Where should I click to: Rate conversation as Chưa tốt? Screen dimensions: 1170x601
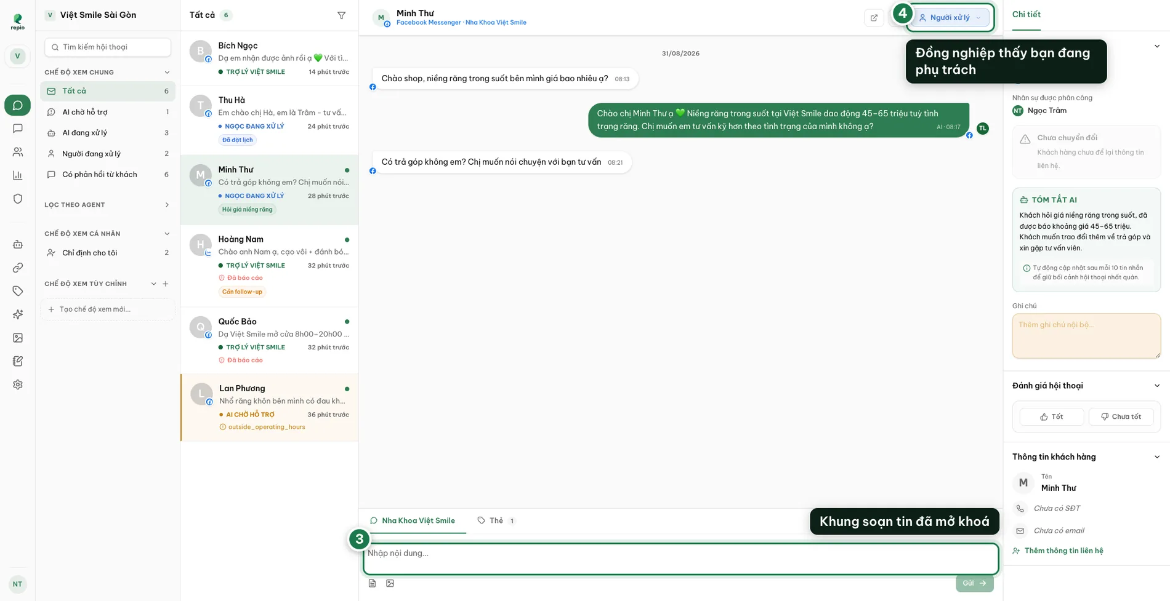[x=1121, y=416]
